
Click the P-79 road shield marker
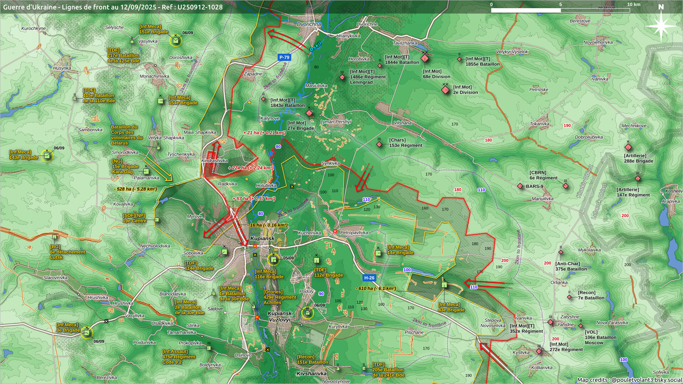284,57
